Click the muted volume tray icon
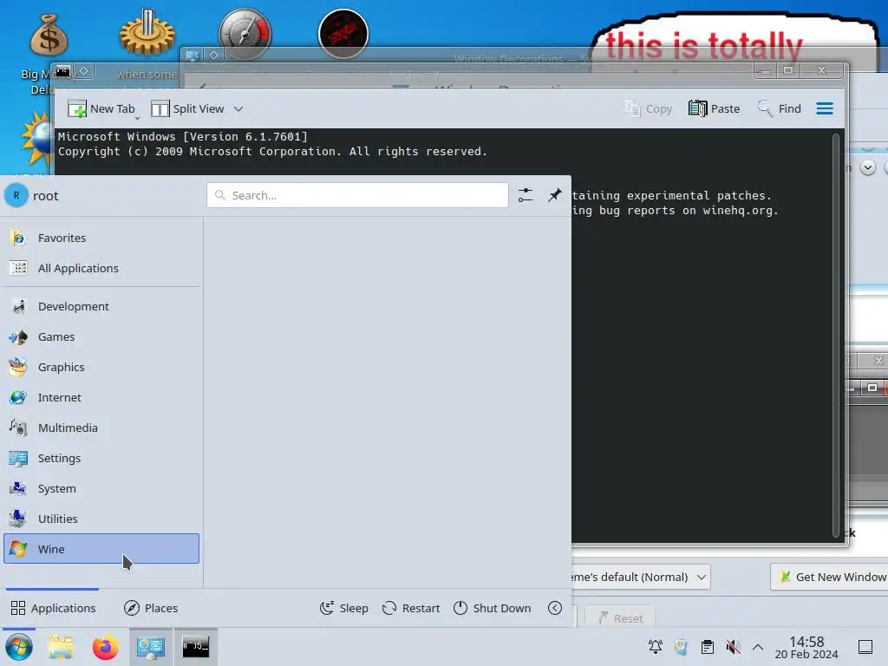The width and height of the screenshot is (888, 666). [x=734, y=647]
